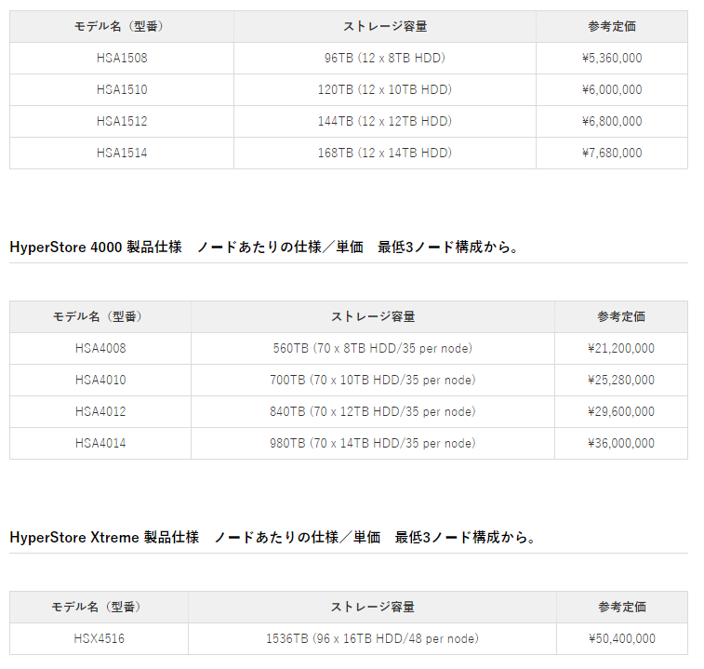The height and width of the screenshot is (669, 704).
Task: Click the 96TB storage capacity cell
Action: click(384, 58)
